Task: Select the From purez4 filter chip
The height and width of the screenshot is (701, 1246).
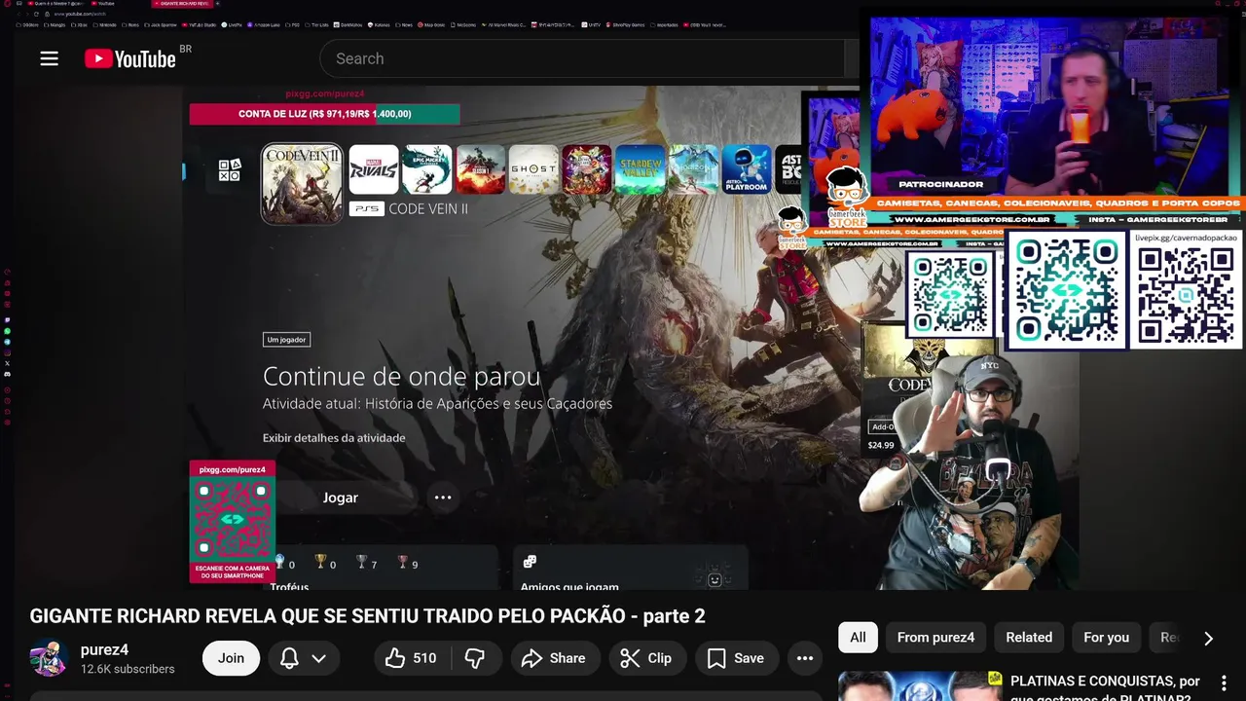Action: tap(935, 638)
